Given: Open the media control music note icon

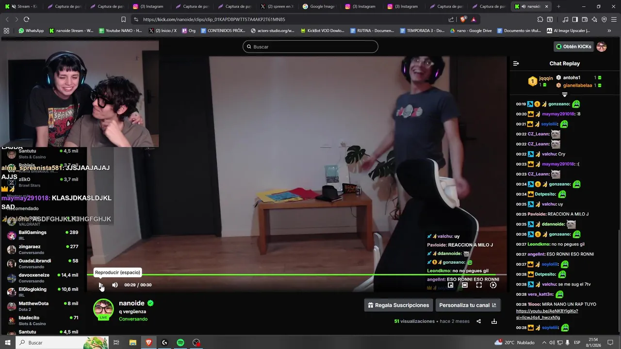Looking at the screenshot, I should tap(565, 19).
